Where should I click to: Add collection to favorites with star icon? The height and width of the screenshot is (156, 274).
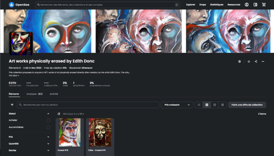click(249, 62)
